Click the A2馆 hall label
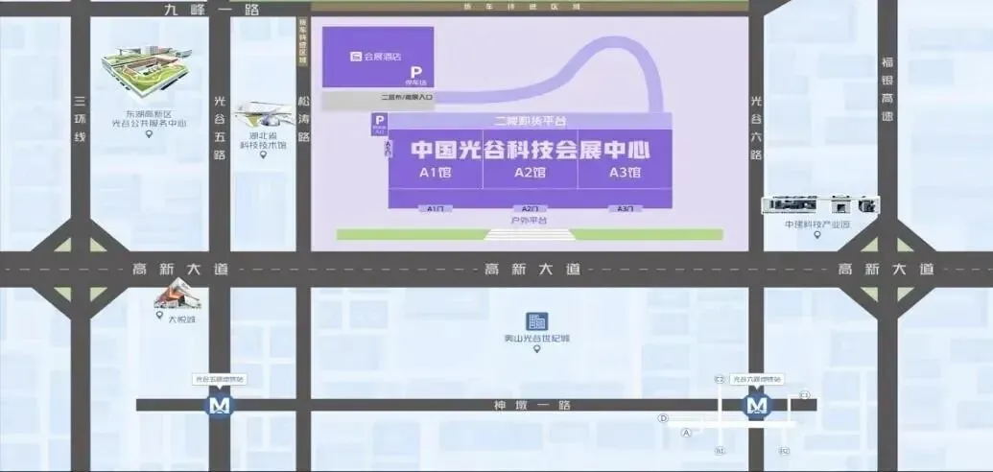Viewport: 993px width, 472px height. coord(530,173)
